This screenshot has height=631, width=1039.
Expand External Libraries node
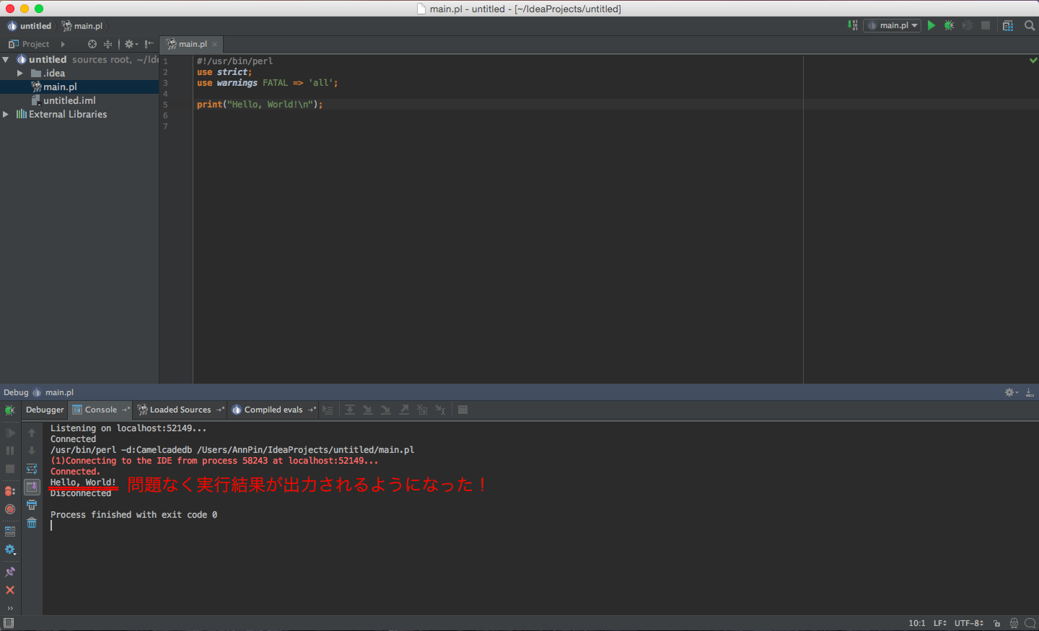[x=6, y=114]
